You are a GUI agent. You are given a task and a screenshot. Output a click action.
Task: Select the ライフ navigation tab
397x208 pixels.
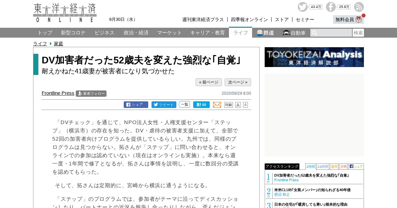click(x=241, y=32)
